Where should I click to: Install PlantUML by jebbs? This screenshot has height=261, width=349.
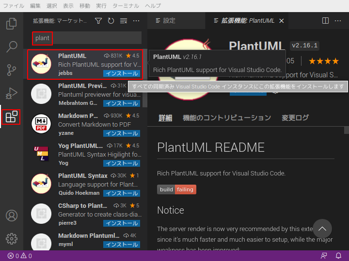[122, 73]
